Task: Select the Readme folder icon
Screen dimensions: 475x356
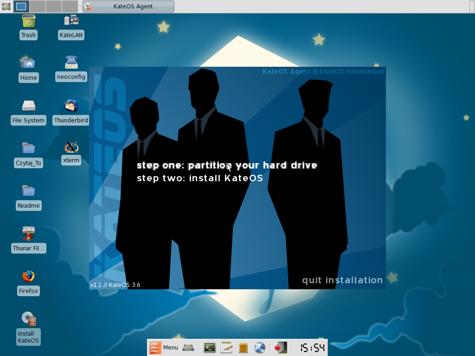Action: click(x=28, y=191)
